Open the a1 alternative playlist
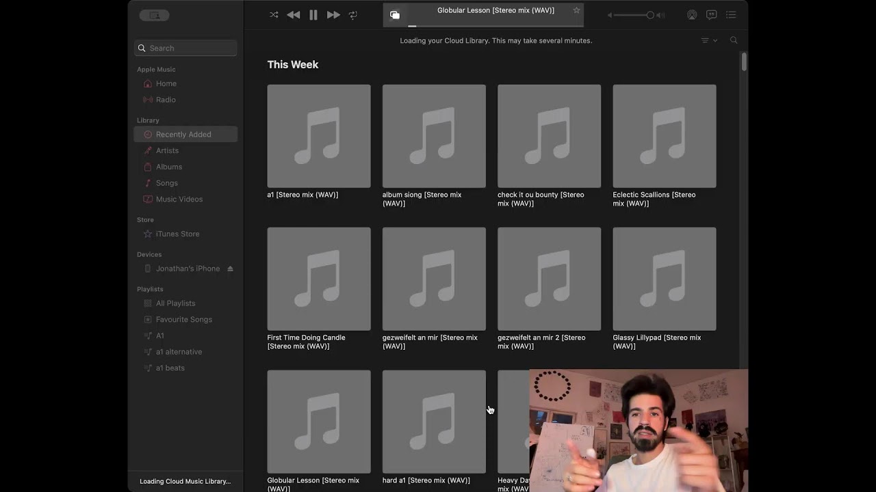Screen dimensions: 876x492 click(x=179, y=352)
